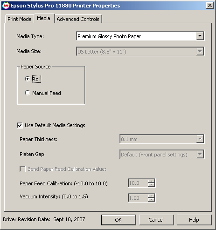
Task: Click the Cancel button
Action: tap(156, 220)
